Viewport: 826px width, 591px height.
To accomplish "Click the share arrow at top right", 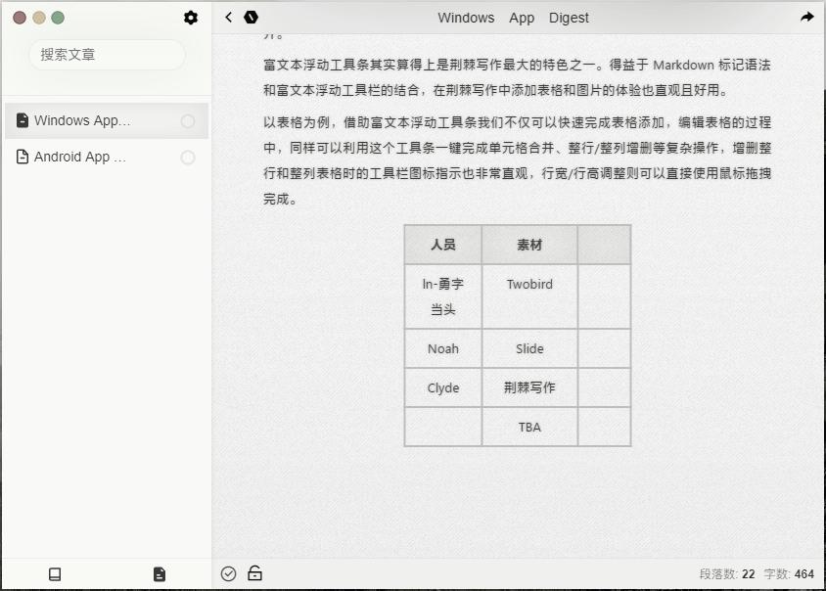I will click(806, 17).
